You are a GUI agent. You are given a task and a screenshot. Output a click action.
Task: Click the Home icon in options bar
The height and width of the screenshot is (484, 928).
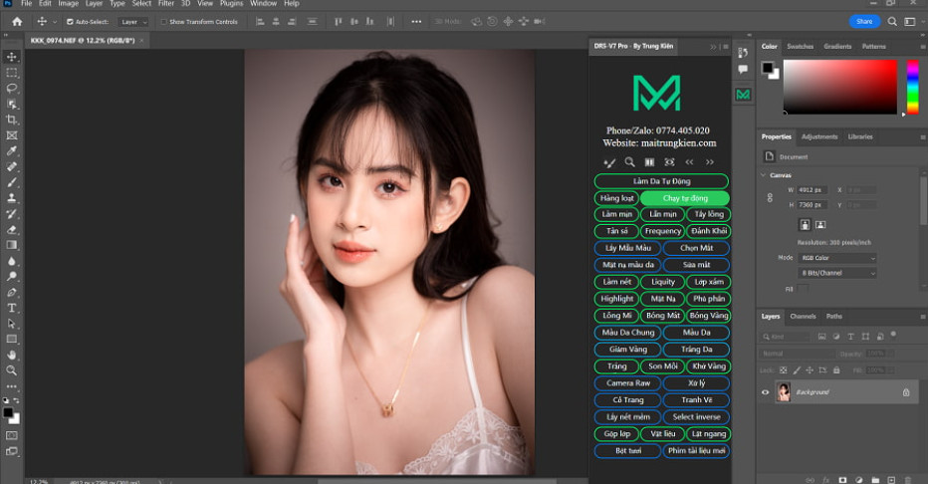click(x=17, y=21)
